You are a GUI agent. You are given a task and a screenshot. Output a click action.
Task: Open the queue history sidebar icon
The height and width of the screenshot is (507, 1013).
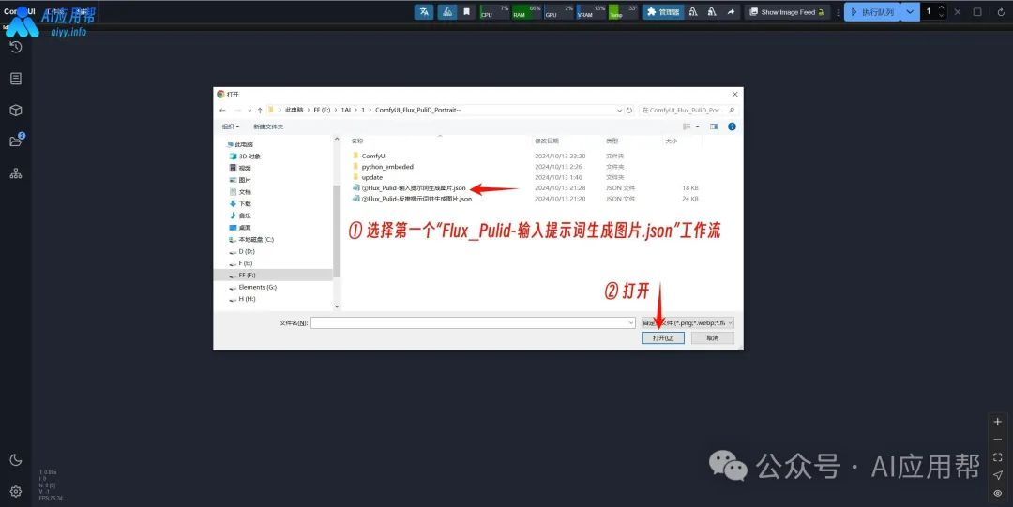16,47
